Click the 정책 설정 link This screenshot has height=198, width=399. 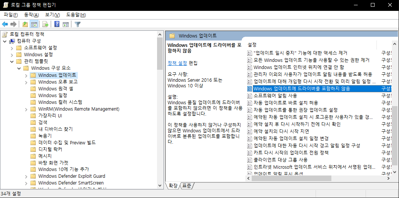[x=177, y=63]
